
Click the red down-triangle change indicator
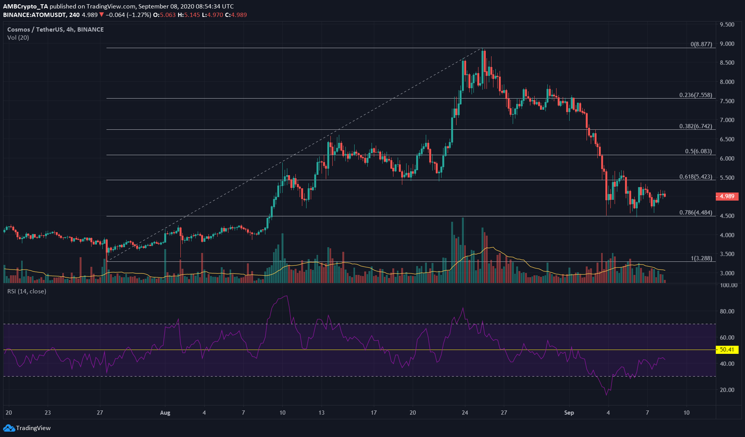click(102, 15)
